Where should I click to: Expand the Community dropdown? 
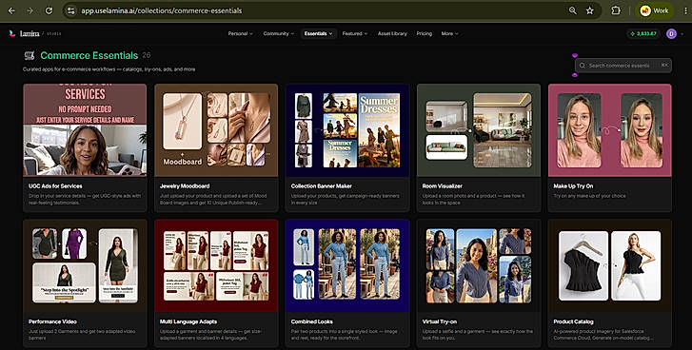279,33
